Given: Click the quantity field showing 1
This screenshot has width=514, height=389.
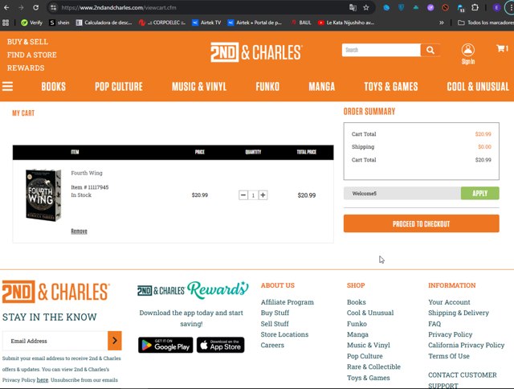Looking at the screenshot, I should coord(253,195).
